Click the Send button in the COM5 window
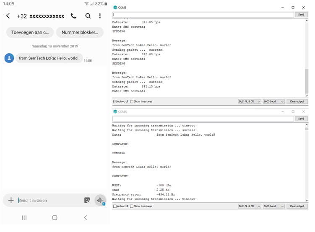Image resolution: width=315 pixels, height=232 pixels. click(x=301, y=14)
